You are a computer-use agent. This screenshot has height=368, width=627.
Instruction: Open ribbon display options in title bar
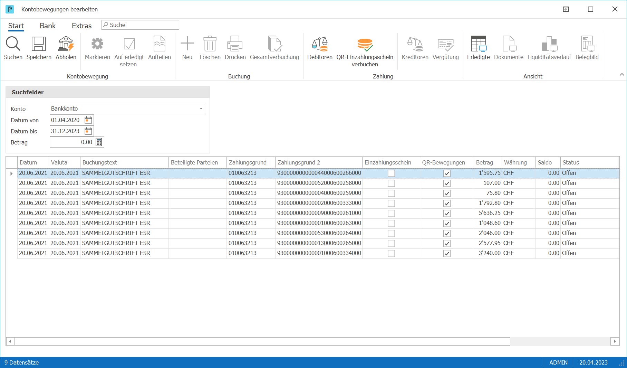(566, 9)
